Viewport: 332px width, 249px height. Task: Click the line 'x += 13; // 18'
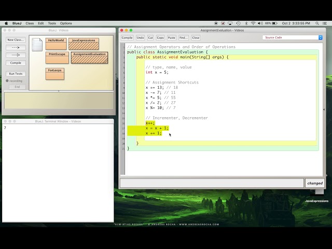pos(161,88)
